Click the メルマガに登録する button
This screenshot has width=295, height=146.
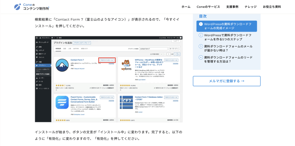click(227, 81)
